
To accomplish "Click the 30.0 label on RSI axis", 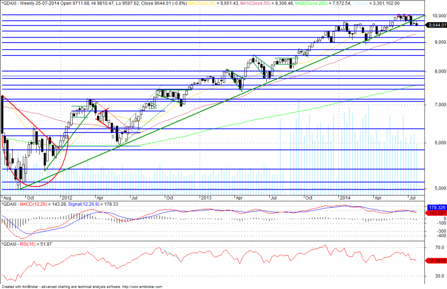I will click(439, 276).
